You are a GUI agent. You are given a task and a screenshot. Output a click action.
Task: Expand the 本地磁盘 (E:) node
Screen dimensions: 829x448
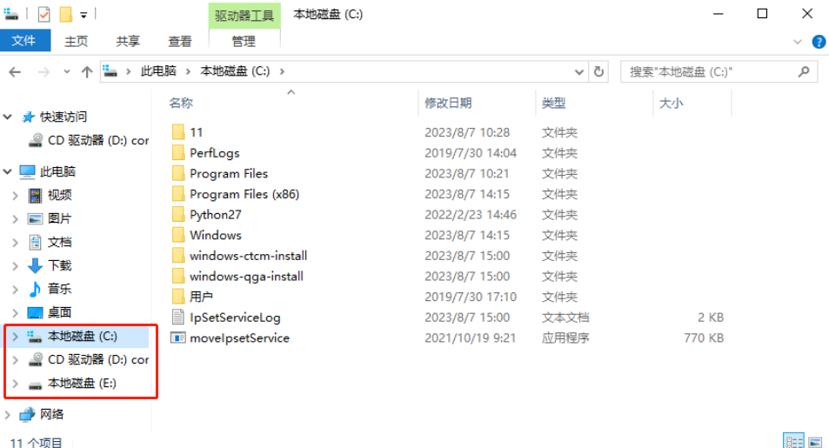16,384
